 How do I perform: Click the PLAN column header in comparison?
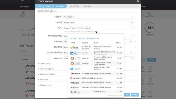(96, 43)
